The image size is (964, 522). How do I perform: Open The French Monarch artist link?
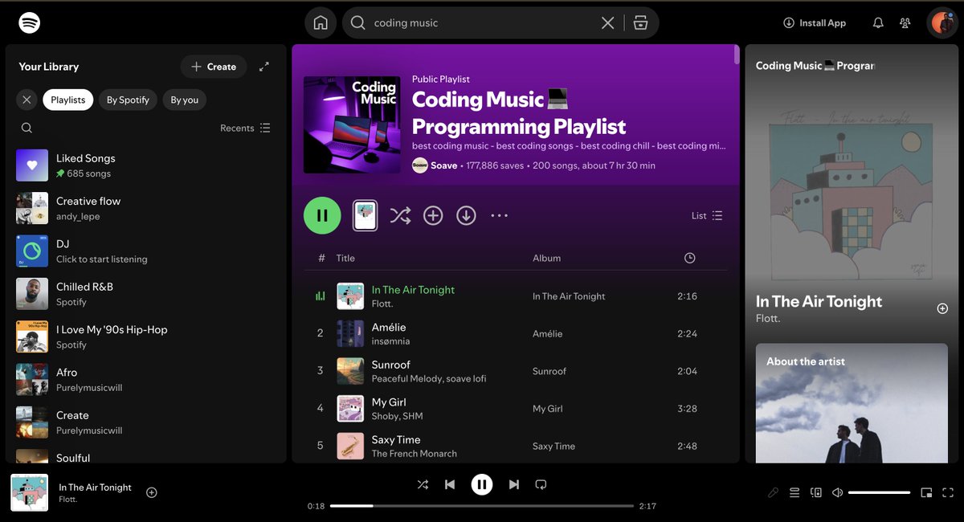(414, 454)
